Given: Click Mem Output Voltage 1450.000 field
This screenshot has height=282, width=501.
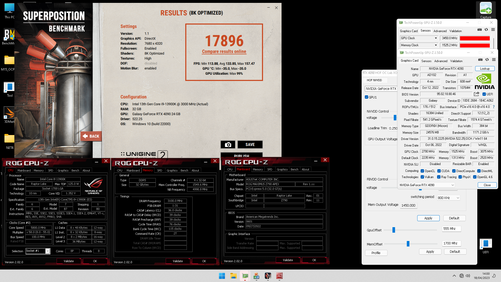Looking at the screenshot, I should pos(408,205).
